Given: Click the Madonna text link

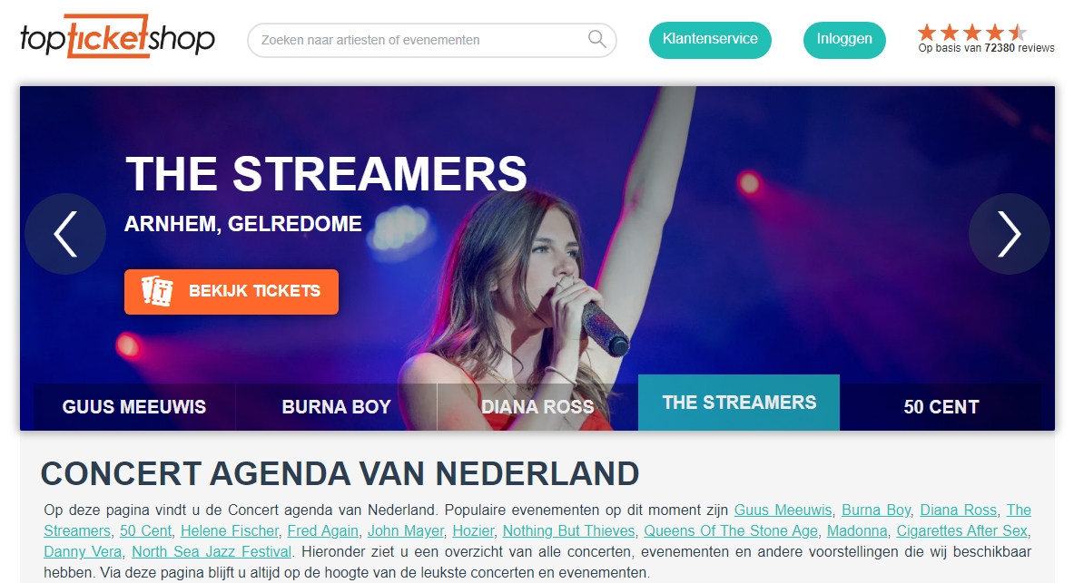Looking at the screenshot, I should [857, 531].
